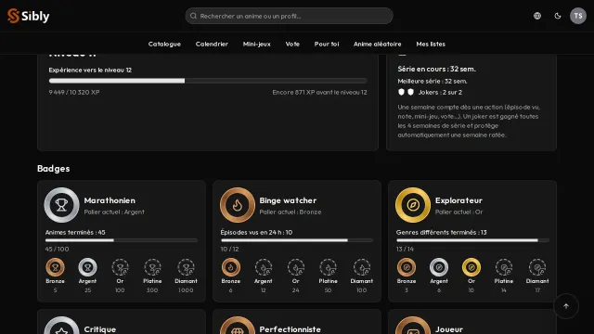Click the Sibly logo
The width and height of the screenshot is (594, 334).
coord(29,16)
